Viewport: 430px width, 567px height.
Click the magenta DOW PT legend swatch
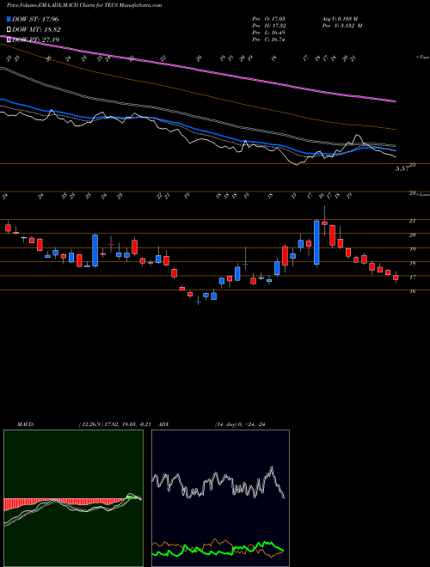(x=9, y=40)
